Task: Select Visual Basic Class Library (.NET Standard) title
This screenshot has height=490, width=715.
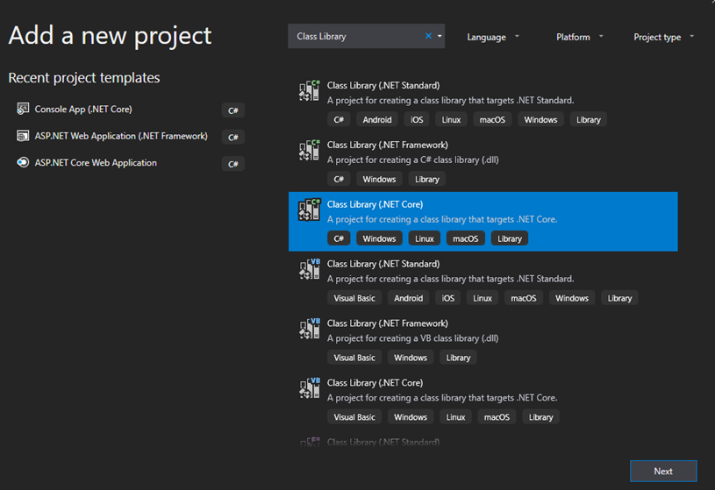Action: pyautogui.click(x=383, y=264)
